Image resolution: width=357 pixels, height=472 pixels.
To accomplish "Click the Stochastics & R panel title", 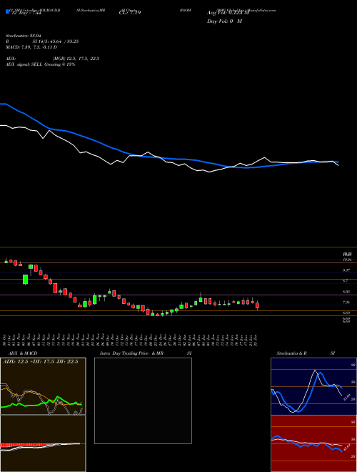I will [291, 353].
